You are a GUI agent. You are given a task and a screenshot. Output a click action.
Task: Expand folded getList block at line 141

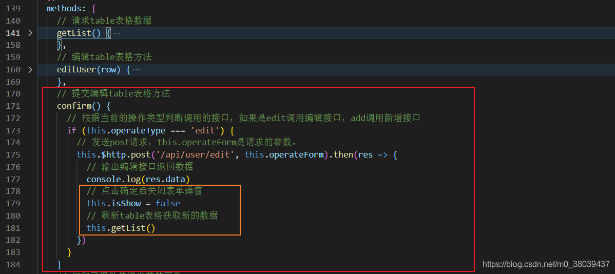pyautogui.click(x=30, y=33)
